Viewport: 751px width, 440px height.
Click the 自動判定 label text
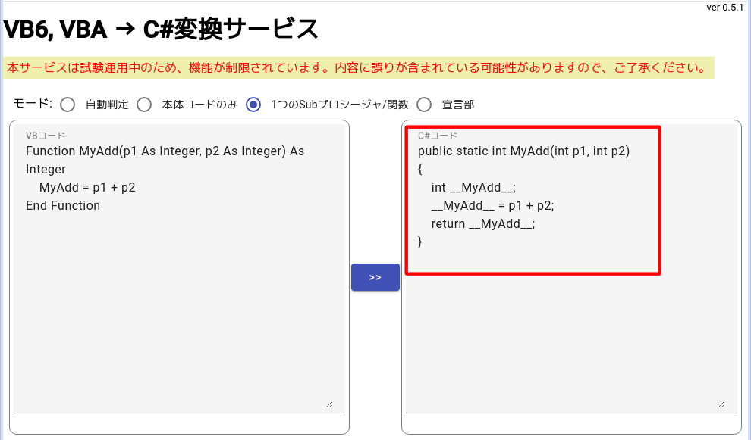(107, 105)
